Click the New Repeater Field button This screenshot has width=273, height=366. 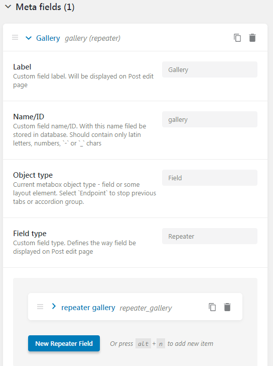64,343
